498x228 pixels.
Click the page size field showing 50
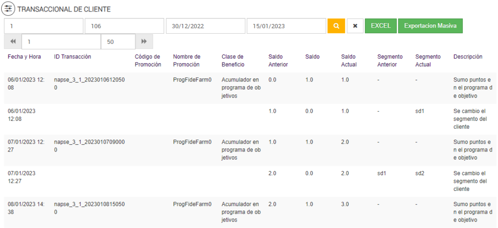point(118,42)
